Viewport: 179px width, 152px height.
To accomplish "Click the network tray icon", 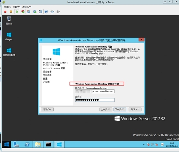I will pyautogui.click(x=152, y=145).
